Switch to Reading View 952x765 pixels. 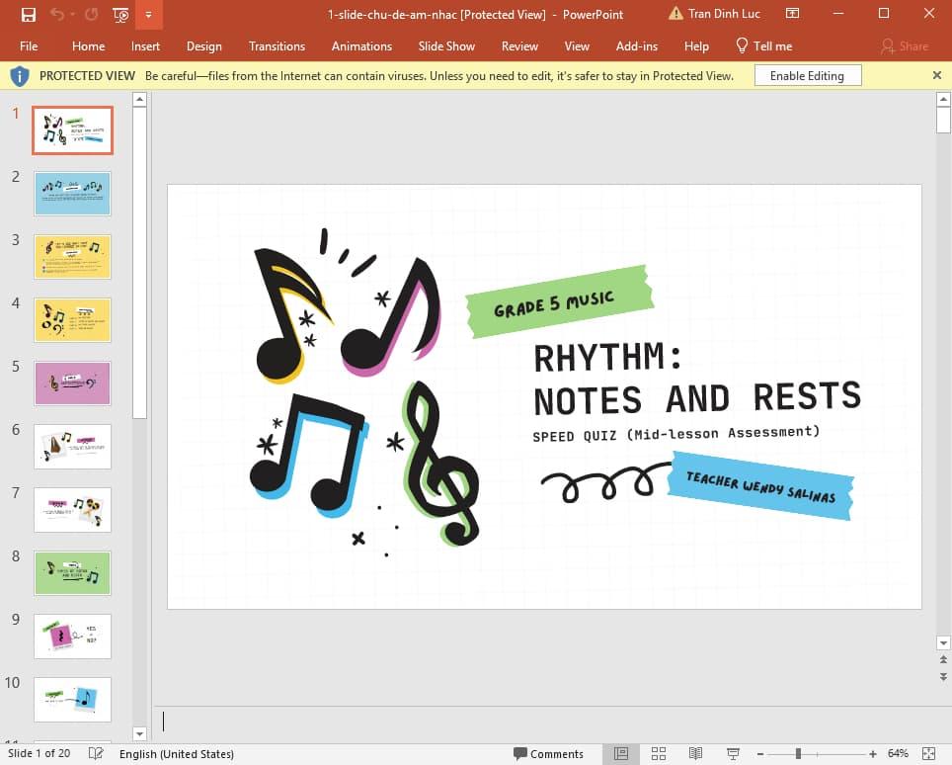coord(695,754)
